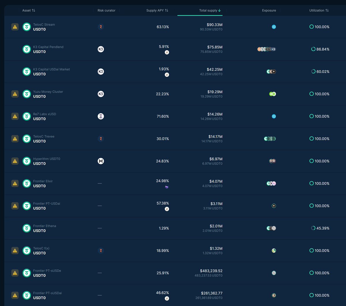Click the K3 curator icon on K3 Capital USDai Market row
Image resolution: width=346 pixels, height=306 pixels.
(101, 72)
